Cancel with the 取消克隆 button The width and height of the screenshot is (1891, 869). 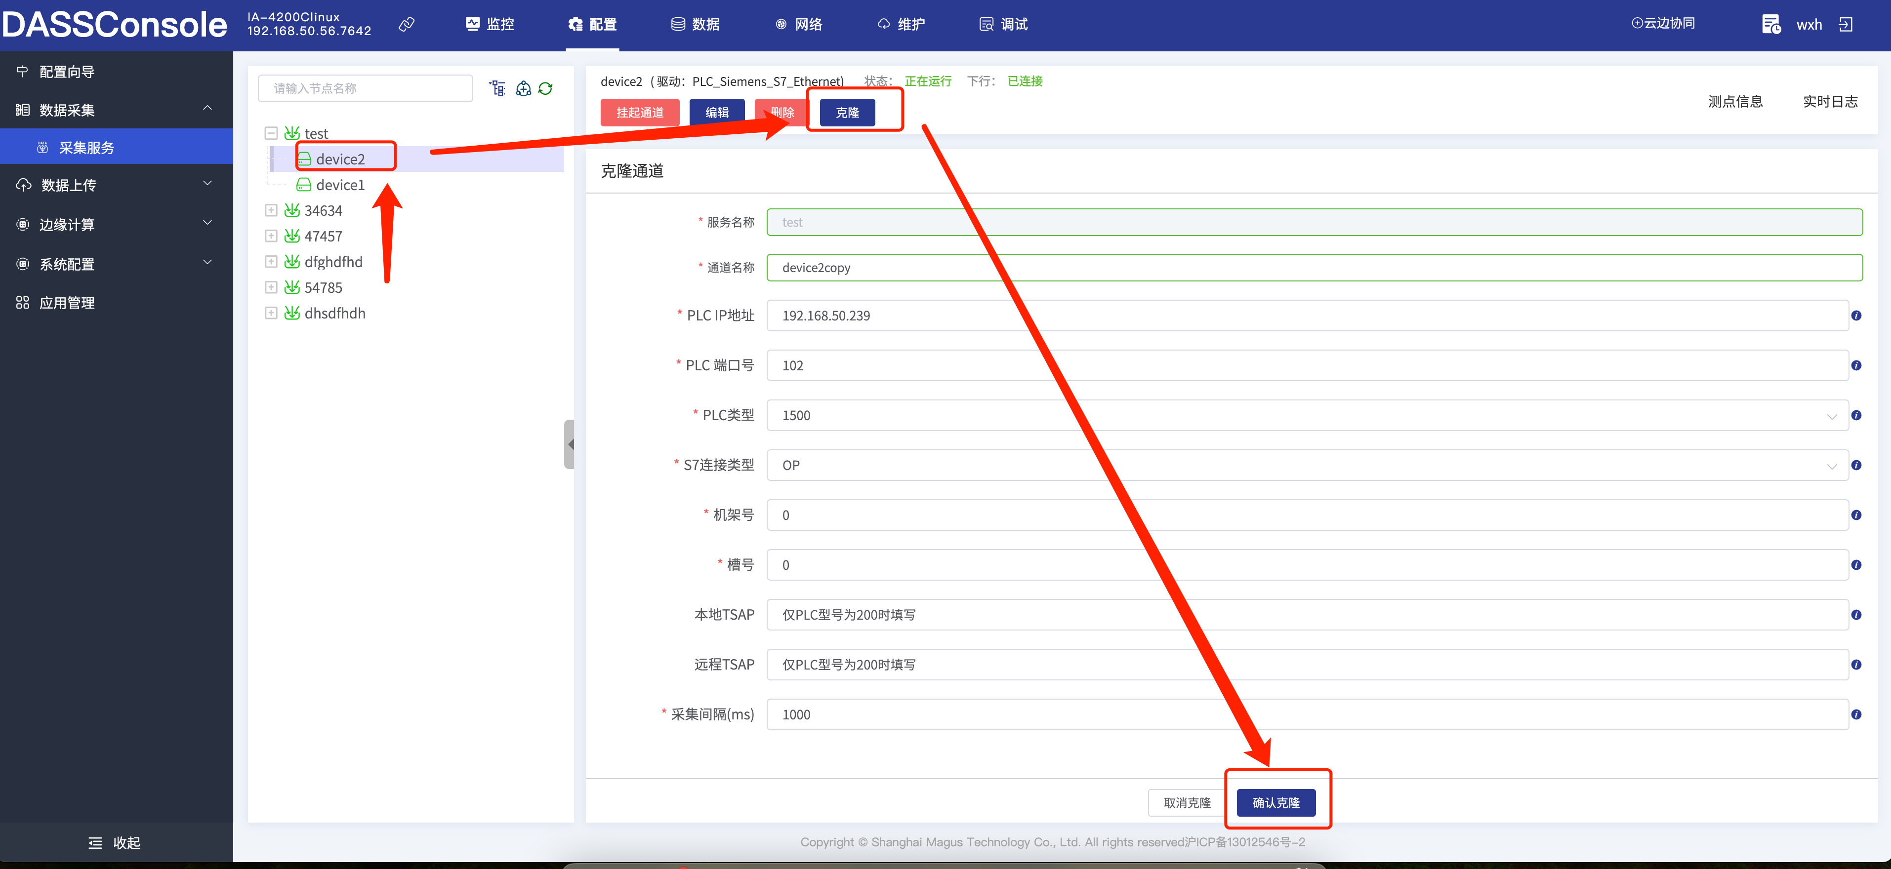tap(1187, 803)
